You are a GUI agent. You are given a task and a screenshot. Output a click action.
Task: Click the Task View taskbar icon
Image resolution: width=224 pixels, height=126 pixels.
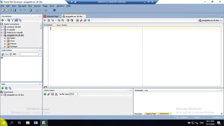pos(20,123)
